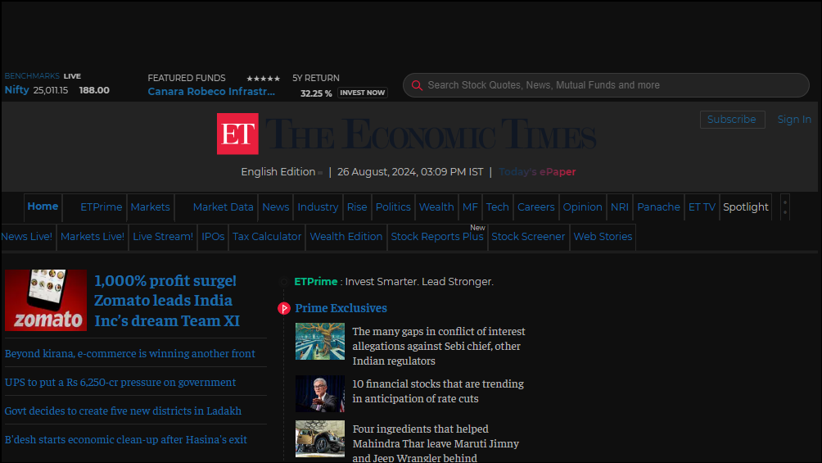Click the Prime Exclusives red play icon

pos(283,308)
